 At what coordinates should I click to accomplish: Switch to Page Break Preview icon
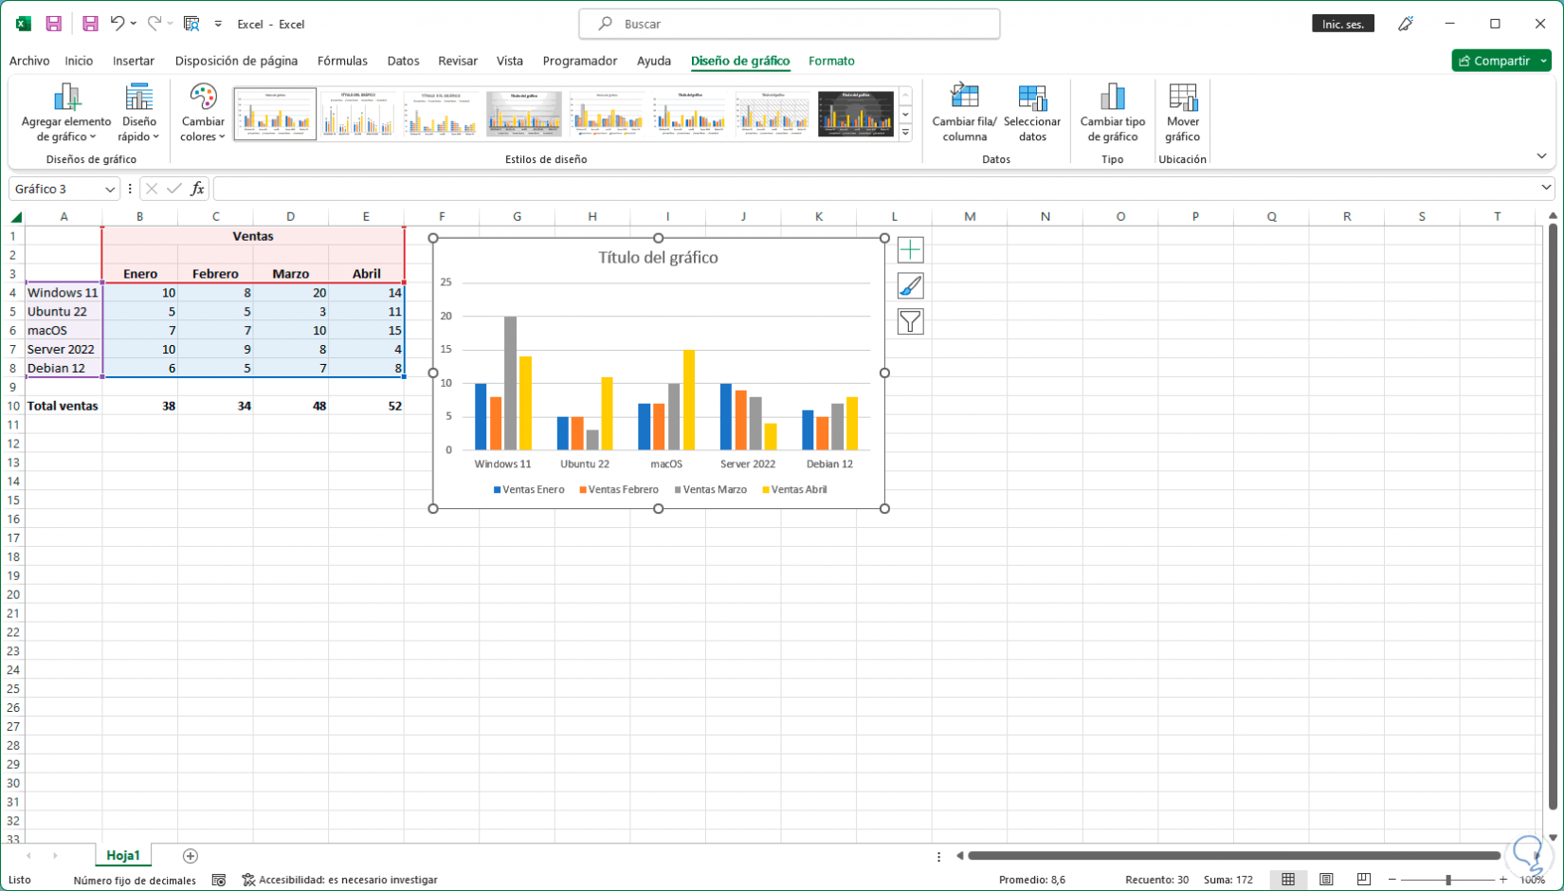pyautogui.click(x=1364, y=880)
